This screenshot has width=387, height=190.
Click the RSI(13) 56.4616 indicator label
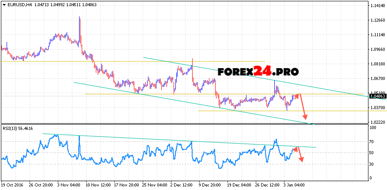[18, 129]
